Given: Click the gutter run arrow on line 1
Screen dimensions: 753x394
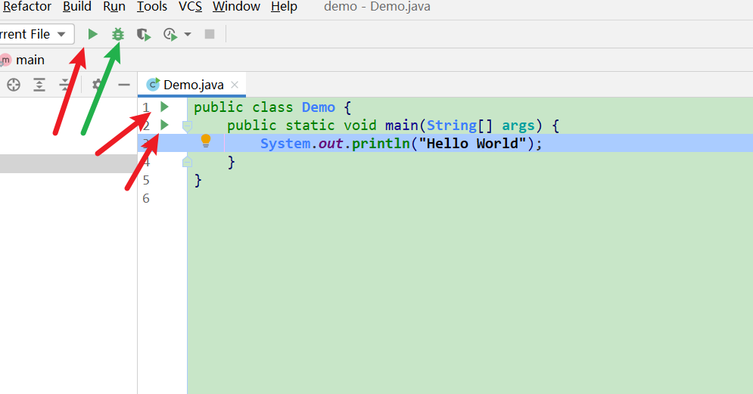Looking at the screenshot, I should coord(164,107).
